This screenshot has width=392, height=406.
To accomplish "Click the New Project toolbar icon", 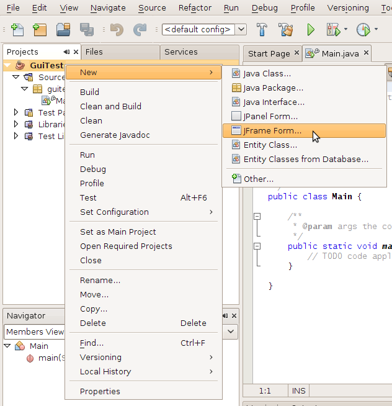I will pos(40,30).
